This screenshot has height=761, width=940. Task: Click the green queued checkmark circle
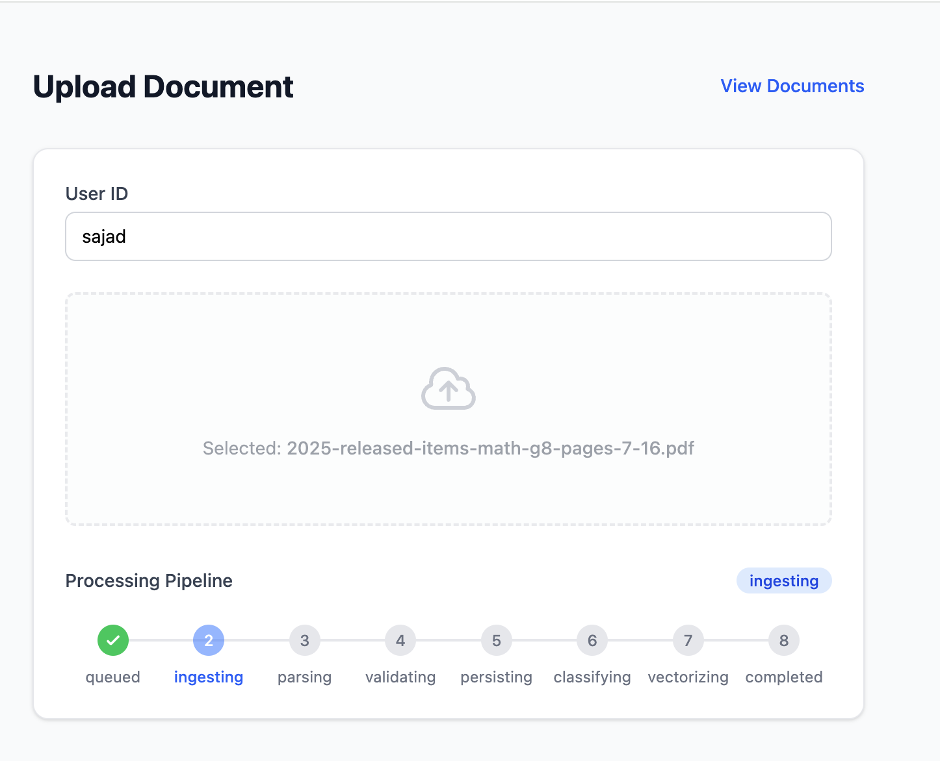(113, 640)
